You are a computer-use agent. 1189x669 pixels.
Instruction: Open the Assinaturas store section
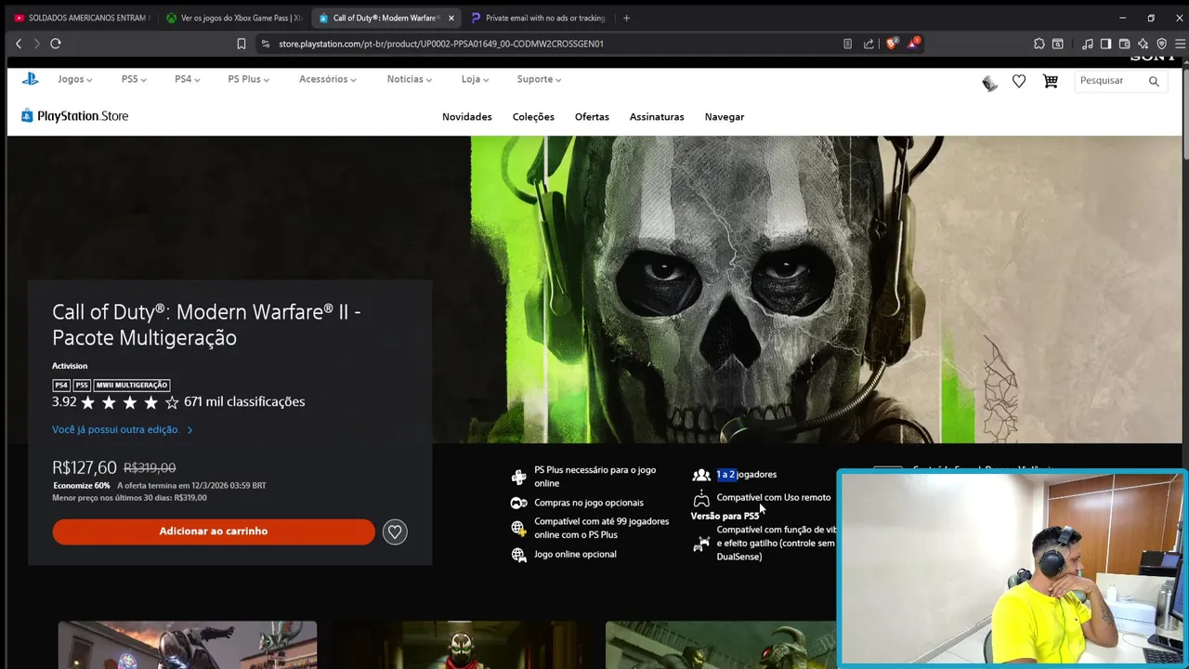click(x=657, y=117)
